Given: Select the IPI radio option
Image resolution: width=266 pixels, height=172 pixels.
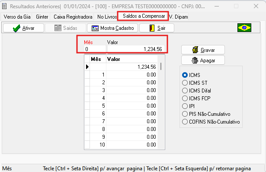Looking at the screenshot, I should coord(185,106).
